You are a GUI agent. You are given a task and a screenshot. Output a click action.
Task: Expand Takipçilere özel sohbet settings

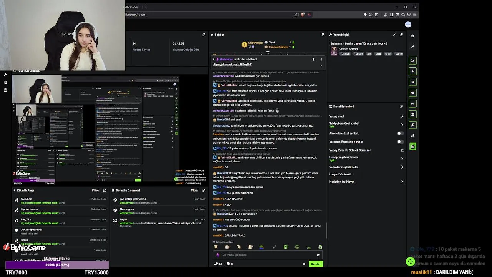coord(402,125)
